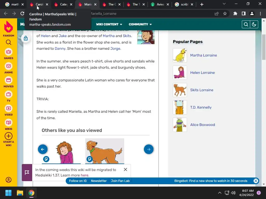Click the page lock icon

tap(26, 38)
